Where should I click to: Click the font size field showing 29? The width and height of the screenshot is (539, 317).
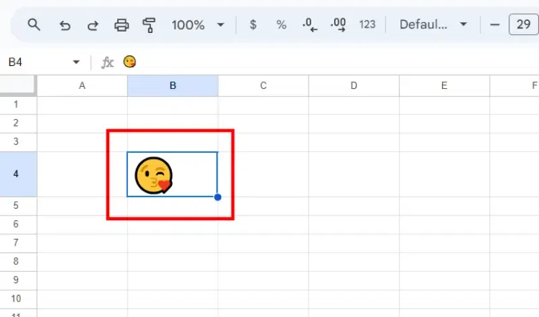[524, 24]
